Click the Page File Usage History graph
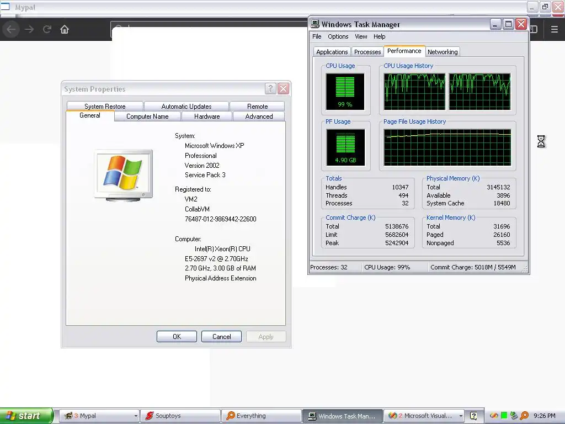 tap(447, 147)
